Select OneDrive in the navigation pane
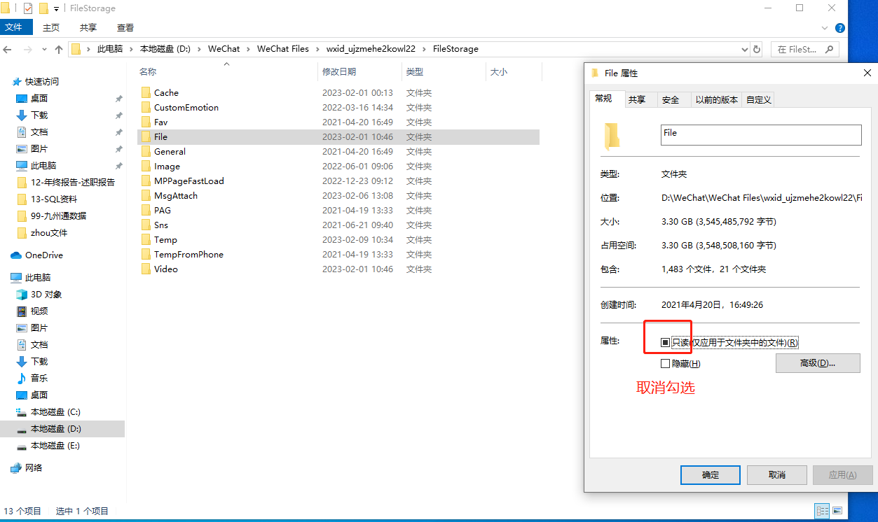878x522 pixels. click(x=43, y=255)
